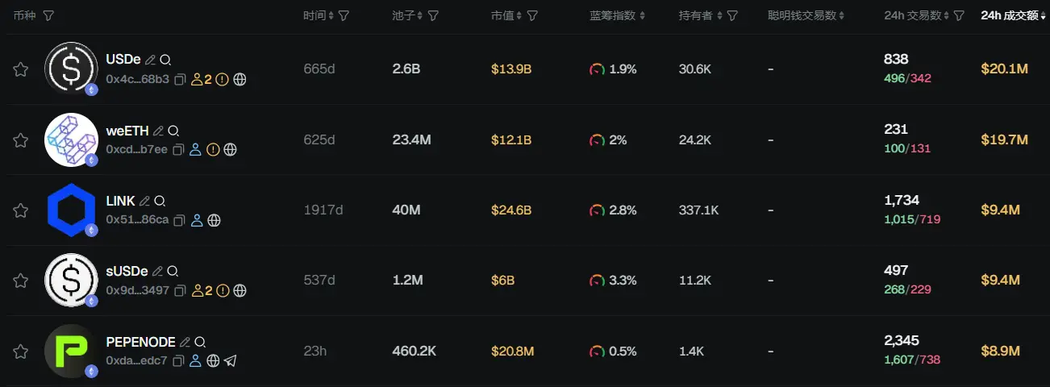Image resolution: width=1050 pixels, height=387 pixels.
Task: Star the USDe token as favorite
Action: (x=21, y=69)
